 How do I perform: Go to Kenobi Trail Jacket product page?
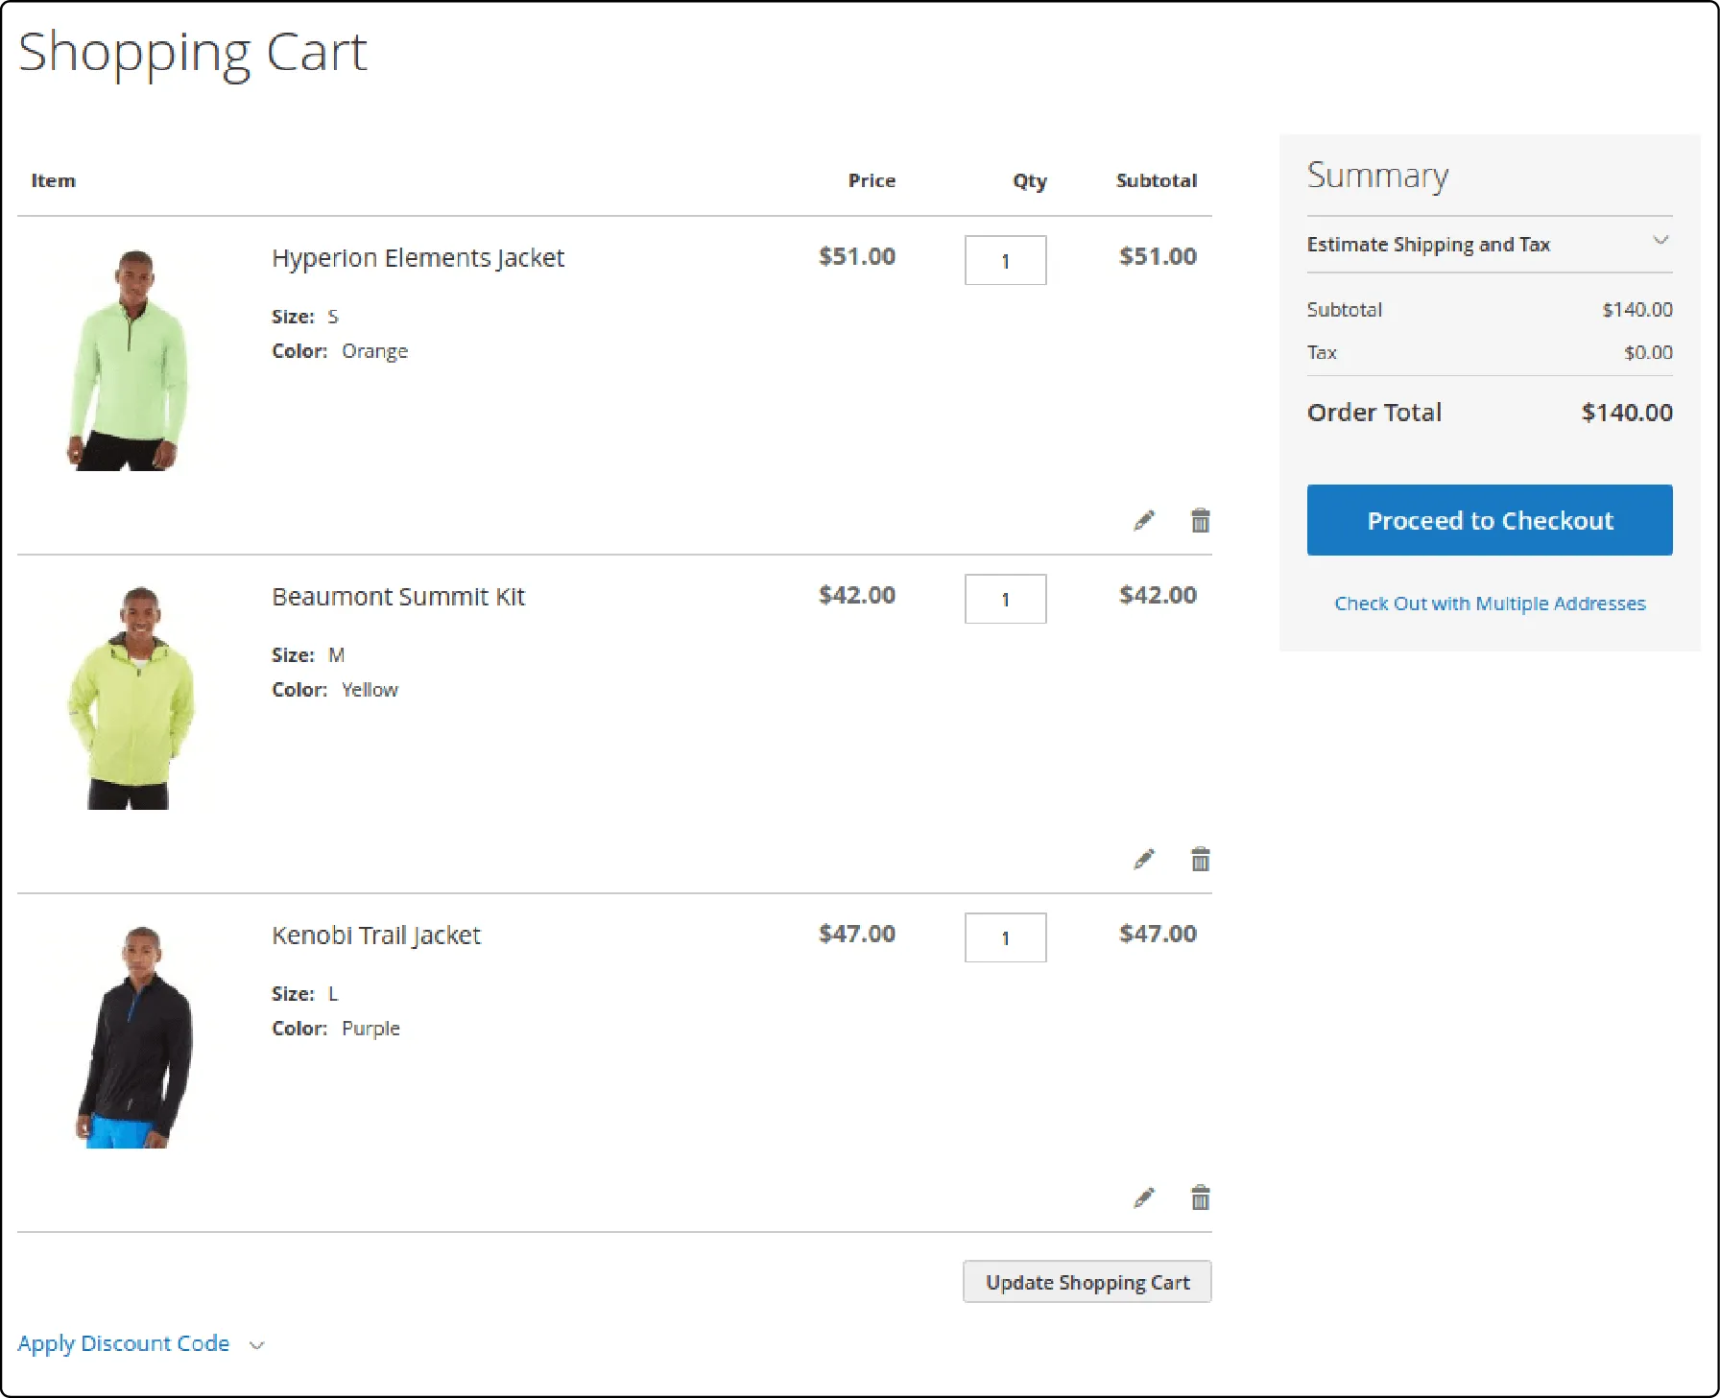tap(375, 936)
